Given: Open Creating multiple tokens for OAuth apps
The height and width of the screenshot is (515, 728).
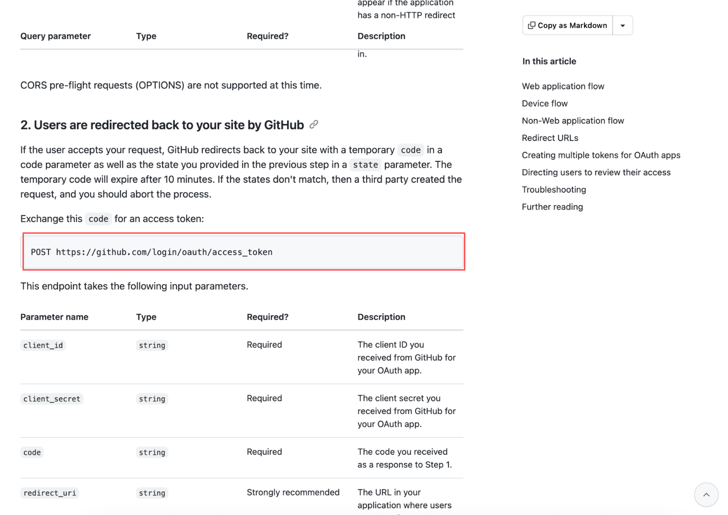Looking at the screenshot, I should coord(601,155).
